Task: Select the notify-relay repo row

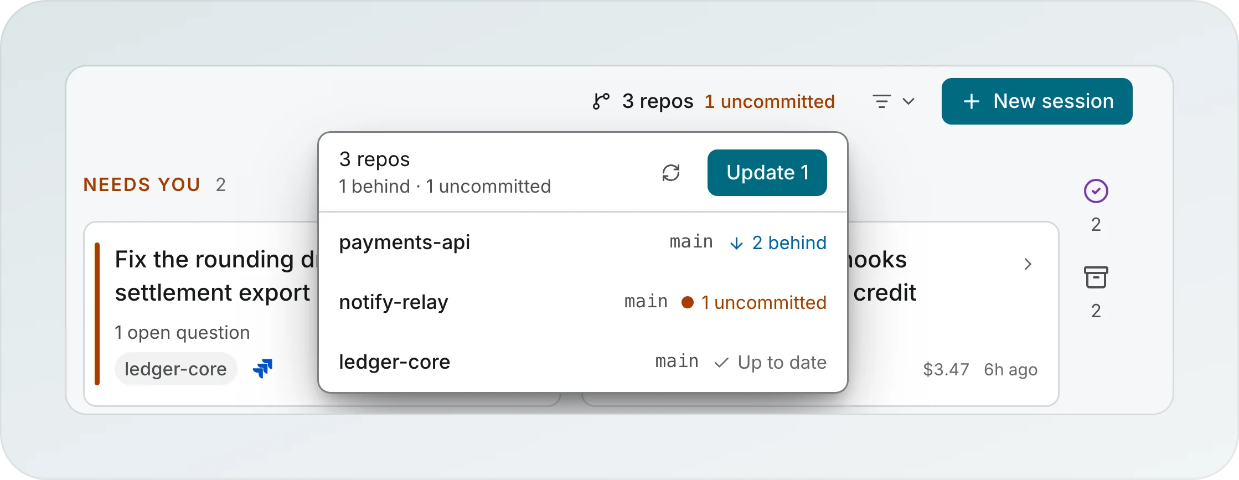Action: click(x=583, y=302)
